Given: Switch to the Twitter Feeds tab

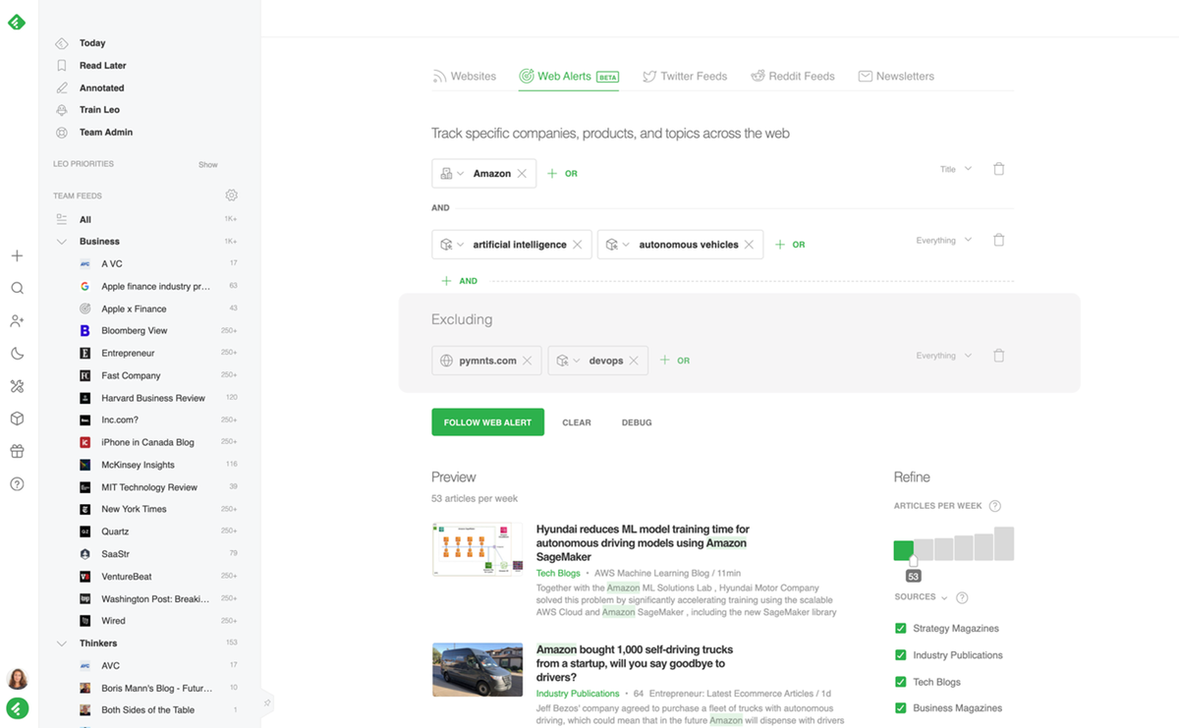Looking at the screenshot, I should click(685, 76).
